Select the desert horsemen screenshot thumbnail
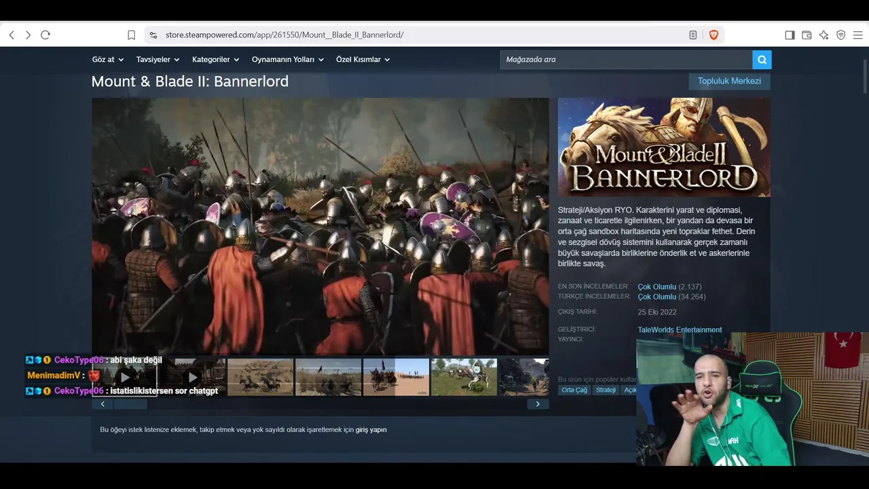Viewport: 869px width, 489px height. click(396, 377)
